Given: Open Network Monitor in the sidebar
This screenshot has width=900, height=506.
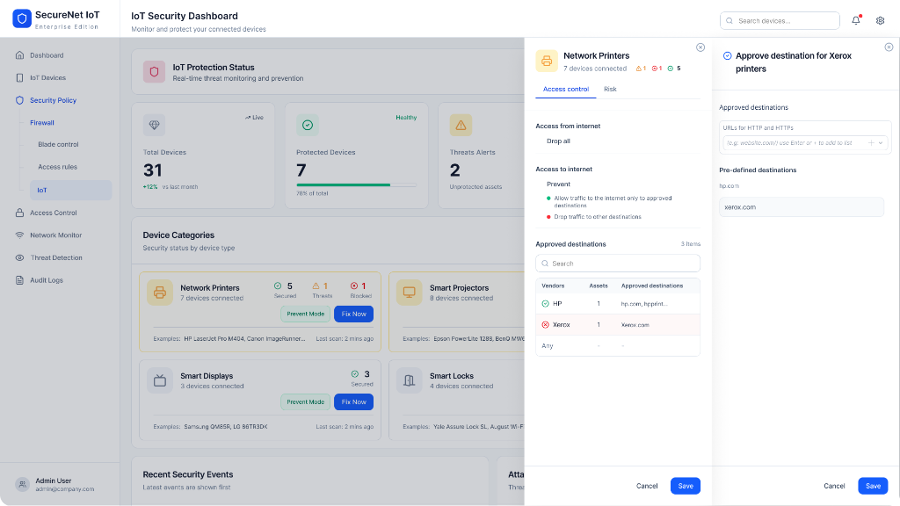Looking at the screenshot, I should [55, 235].
